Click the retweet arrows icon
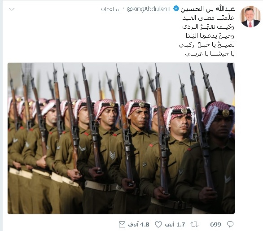 point(194,224)
